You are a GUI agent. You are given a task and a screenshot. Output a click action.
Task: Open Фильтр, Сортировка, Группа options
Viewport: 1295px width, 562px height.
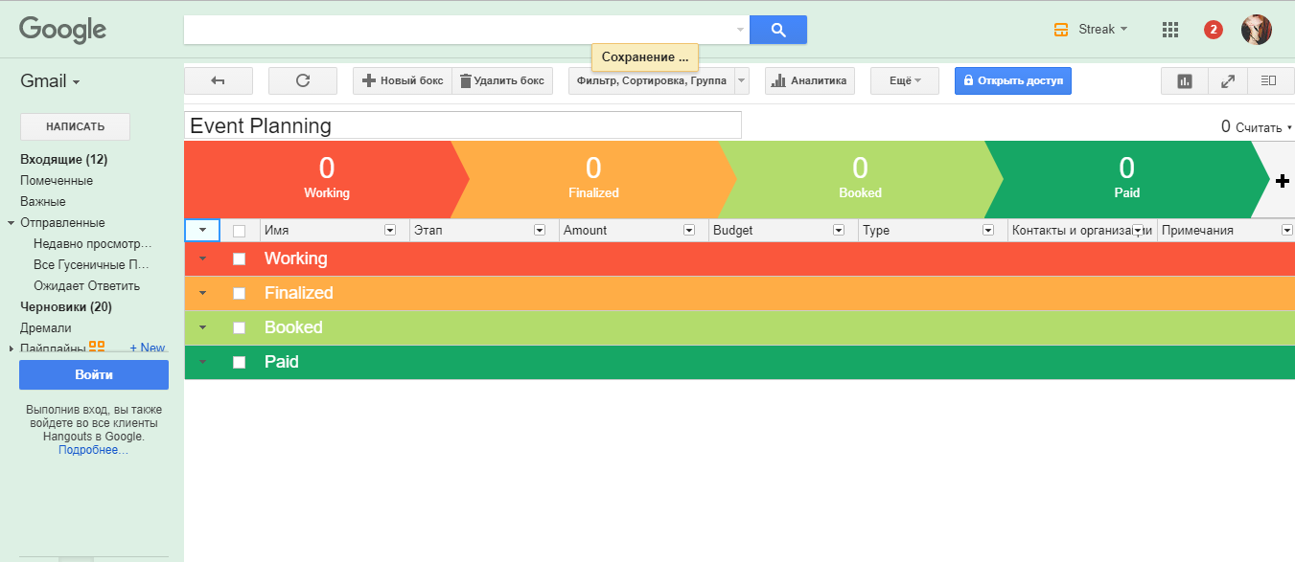[651, 81]
